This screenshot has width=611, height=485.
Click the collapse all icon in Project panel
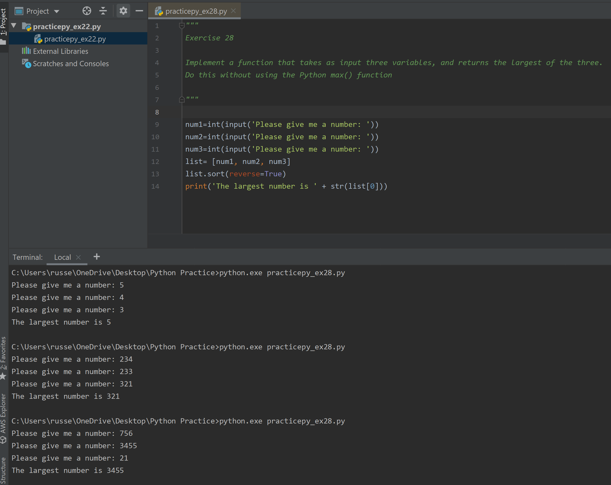[x=103, y=11]
